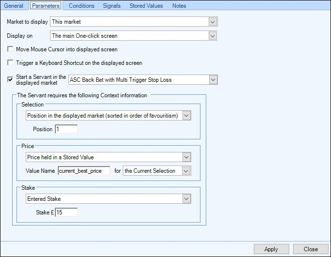The width and height of the screenshot is (331, 257).
Task: Click the Apply button
Action: pos(271,249)
